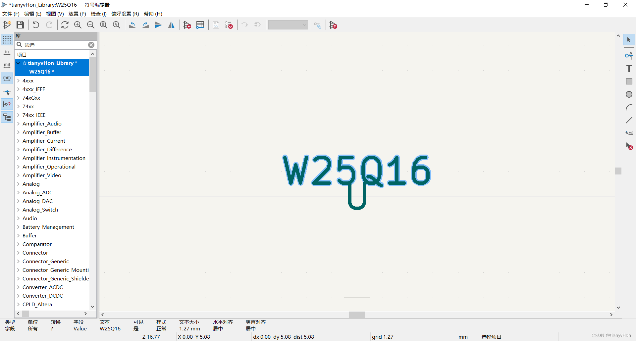Zoom out of the symbol canvas
Viewport: 636px width, 341px height.
tap(91, 25)
